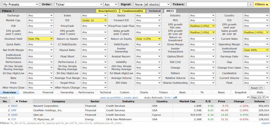
Task: Click the tickers submit arrow button
Action: (x=250, y=4)
